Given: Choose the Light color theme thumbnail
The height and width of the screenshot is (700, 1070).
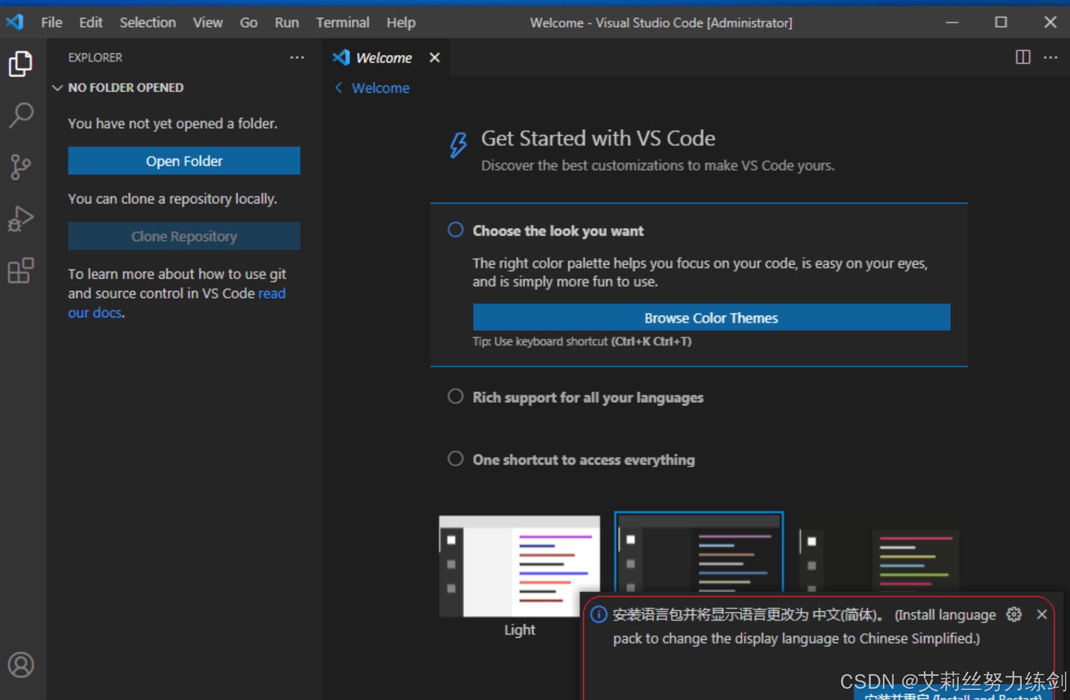Looking at the screenshot, I should pos(519,566).
